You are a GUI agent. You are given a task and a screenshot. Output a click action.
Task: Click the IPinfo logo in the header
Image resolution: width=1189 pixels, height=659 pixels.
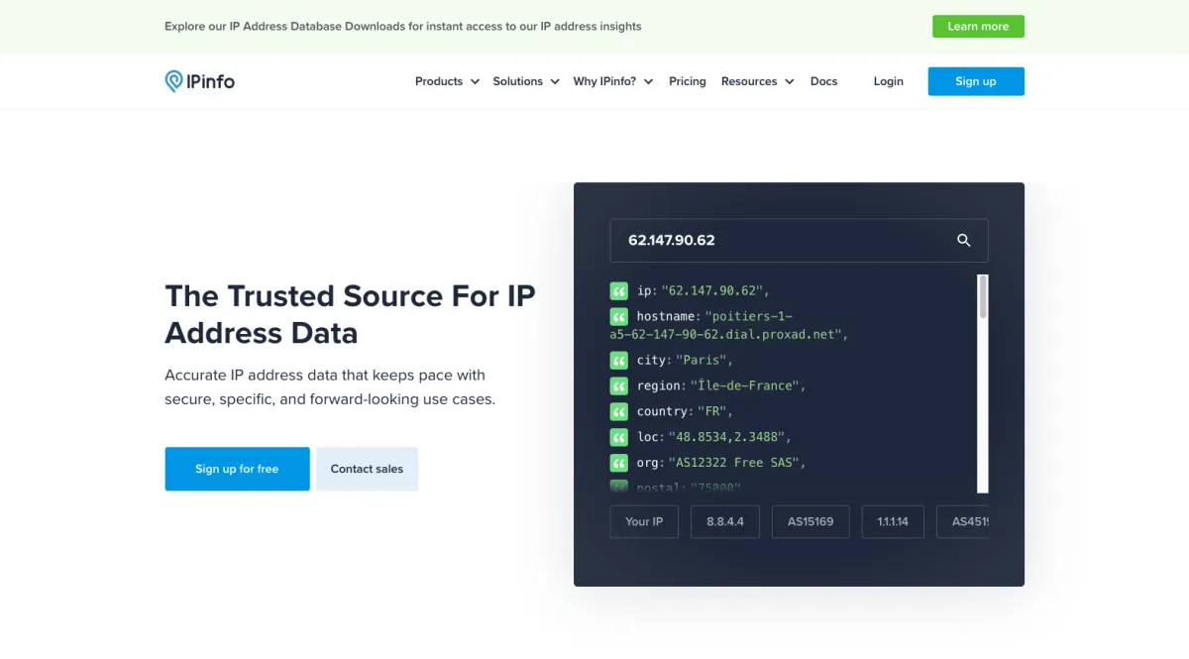(199, 81)
